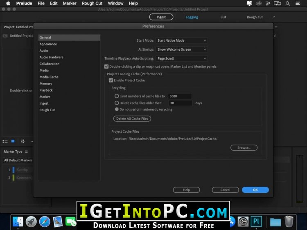Select Memory preferences category
This screenshot has height=230, width=307.
coord(69,84)
